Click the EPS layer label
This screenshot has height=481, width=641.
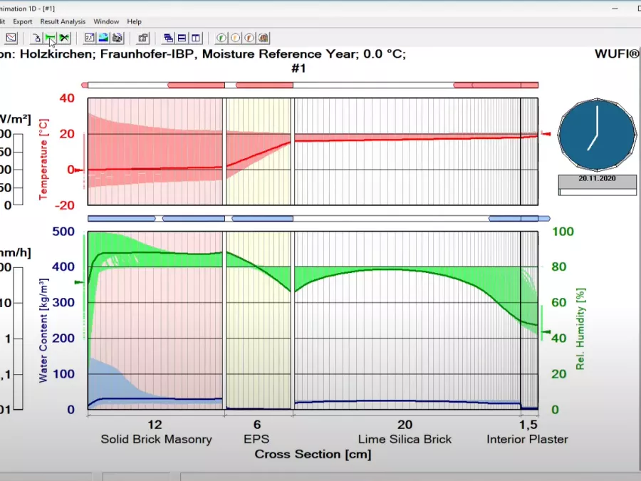257,439
